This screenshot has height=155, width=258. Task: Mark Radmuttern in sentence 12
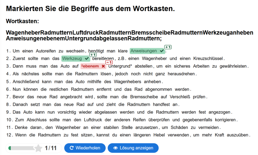(49, 135)
